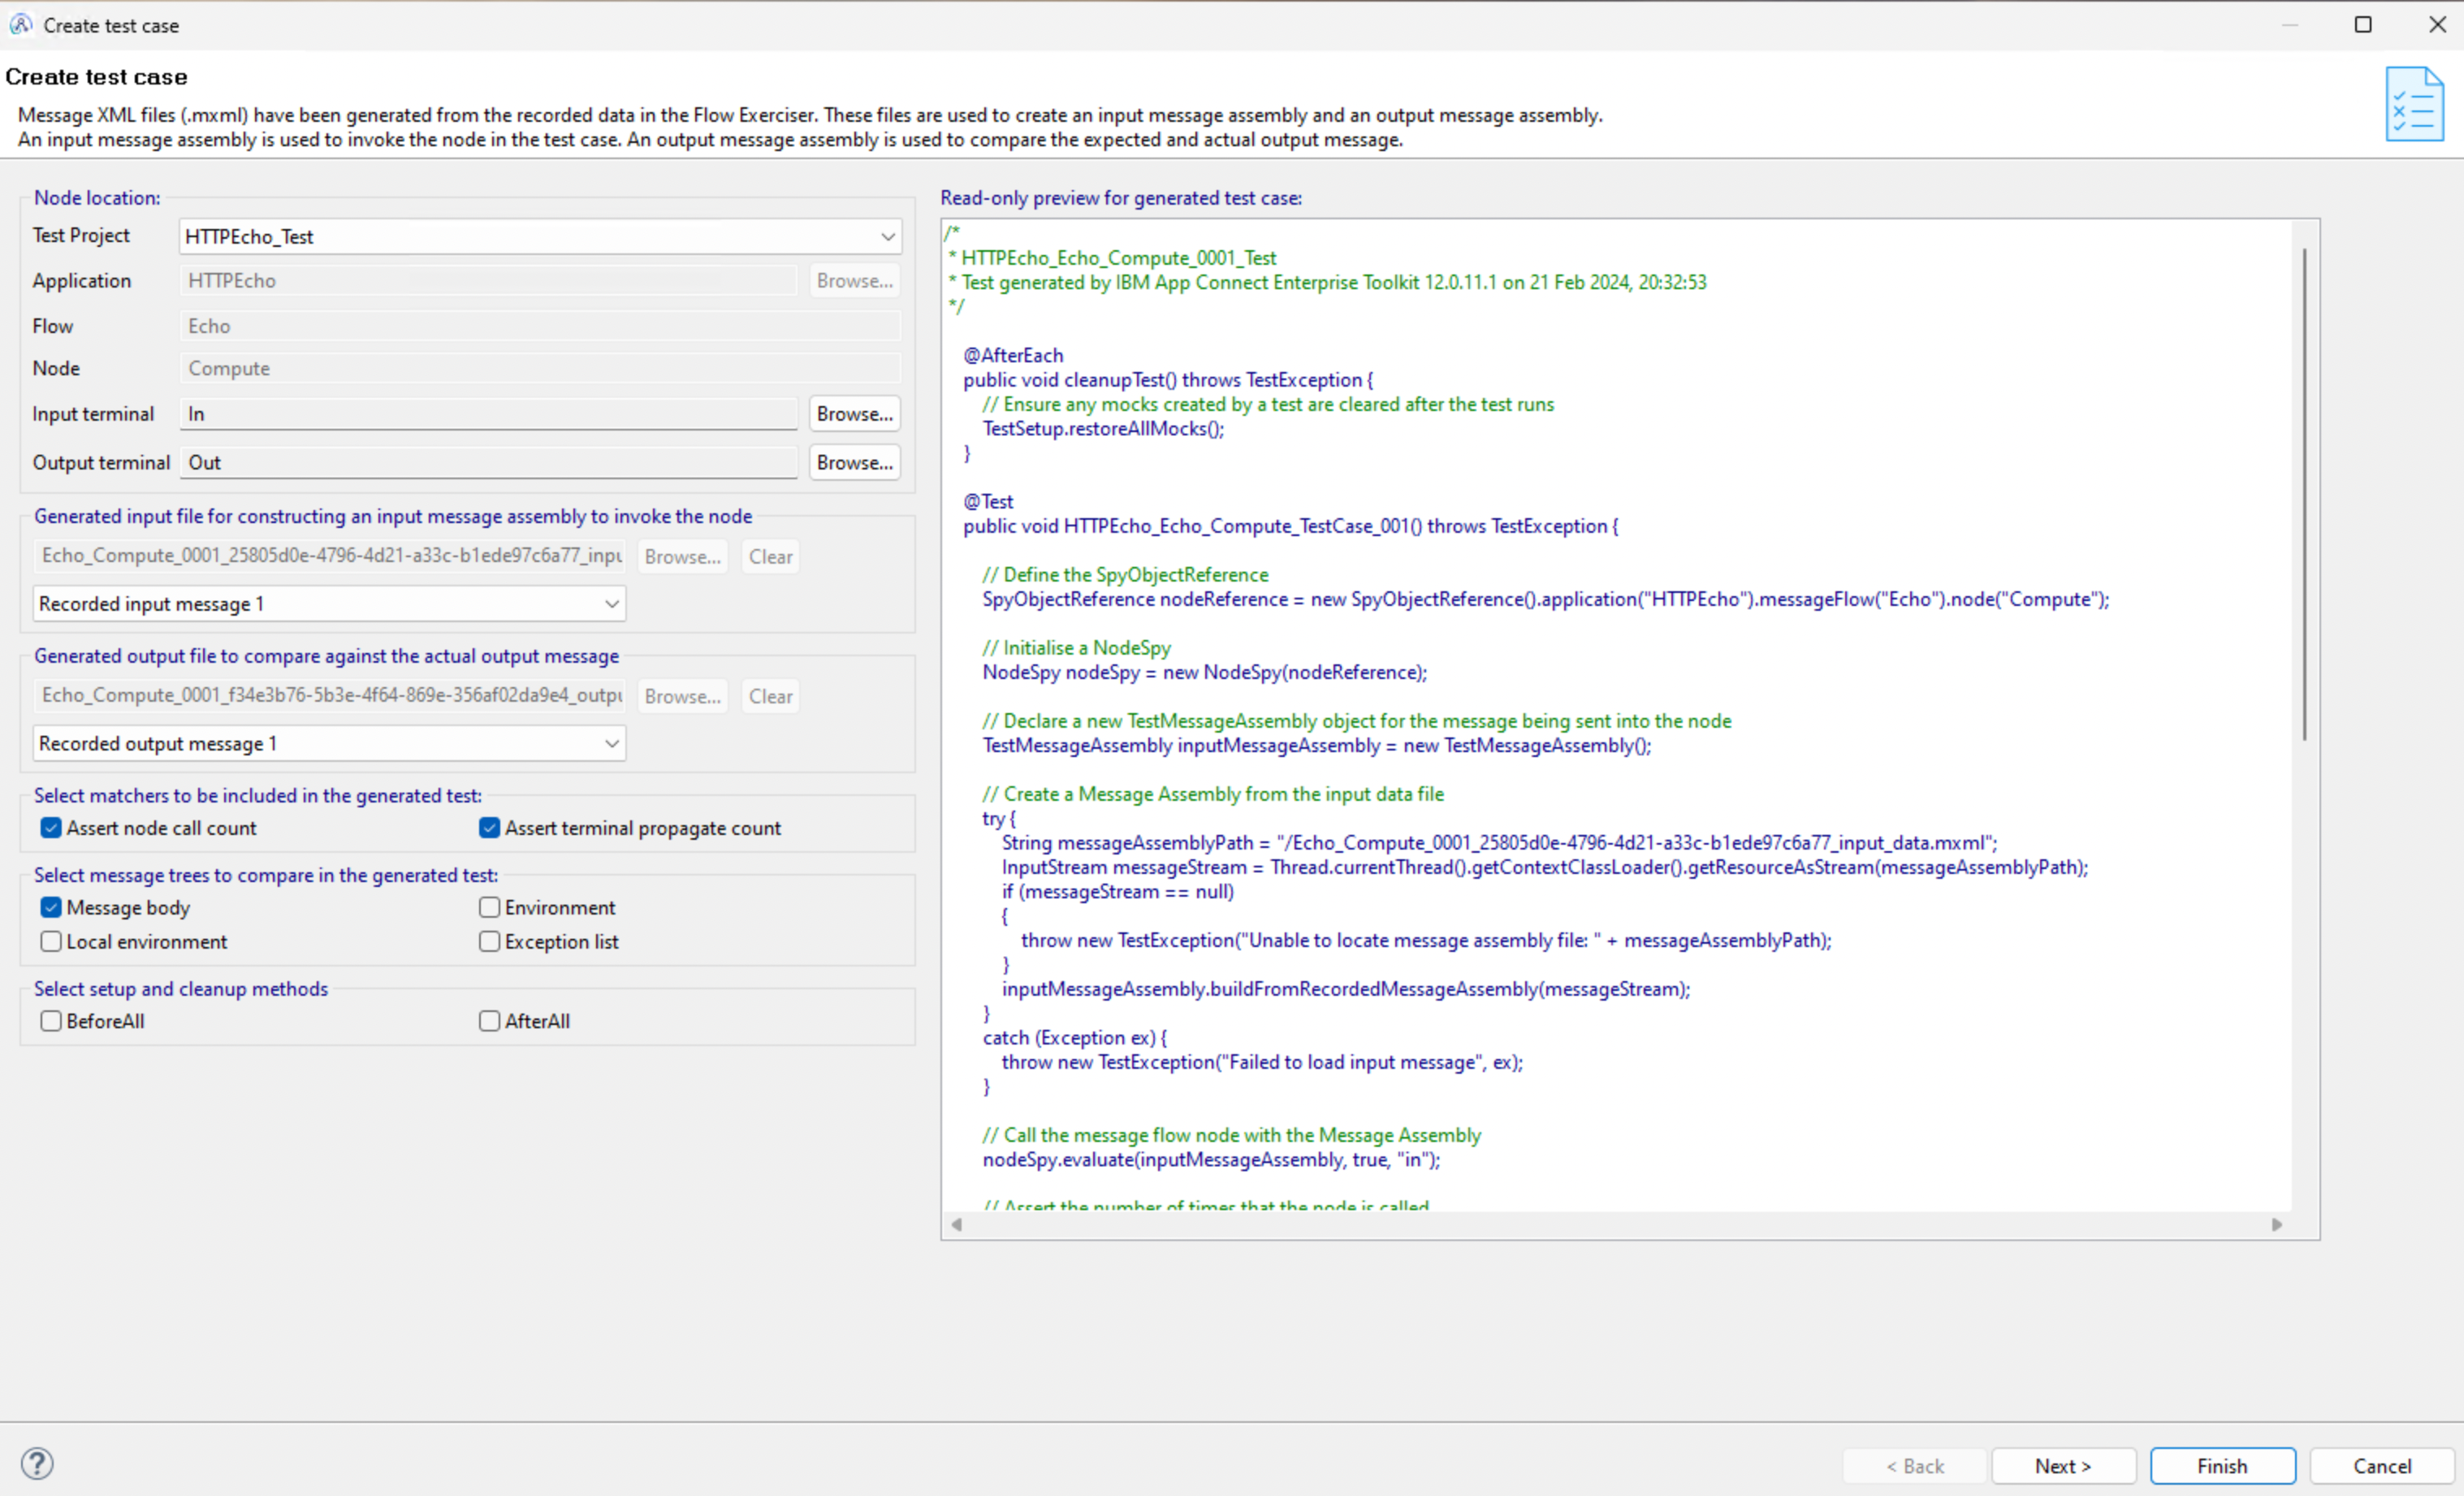Click Clear for generated input file

[770, 557]
